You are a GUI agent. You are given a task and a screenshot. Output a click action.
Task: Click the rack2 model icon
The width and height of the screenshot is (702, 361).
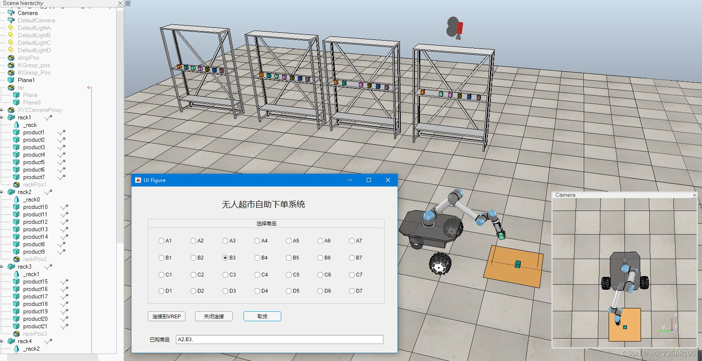(x=11, y=192)
